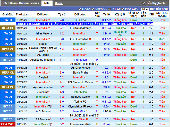The height and width of the screenshot is (127, 170).
Task: Click SS Lazio team name
Action: (x=80, y=20)
